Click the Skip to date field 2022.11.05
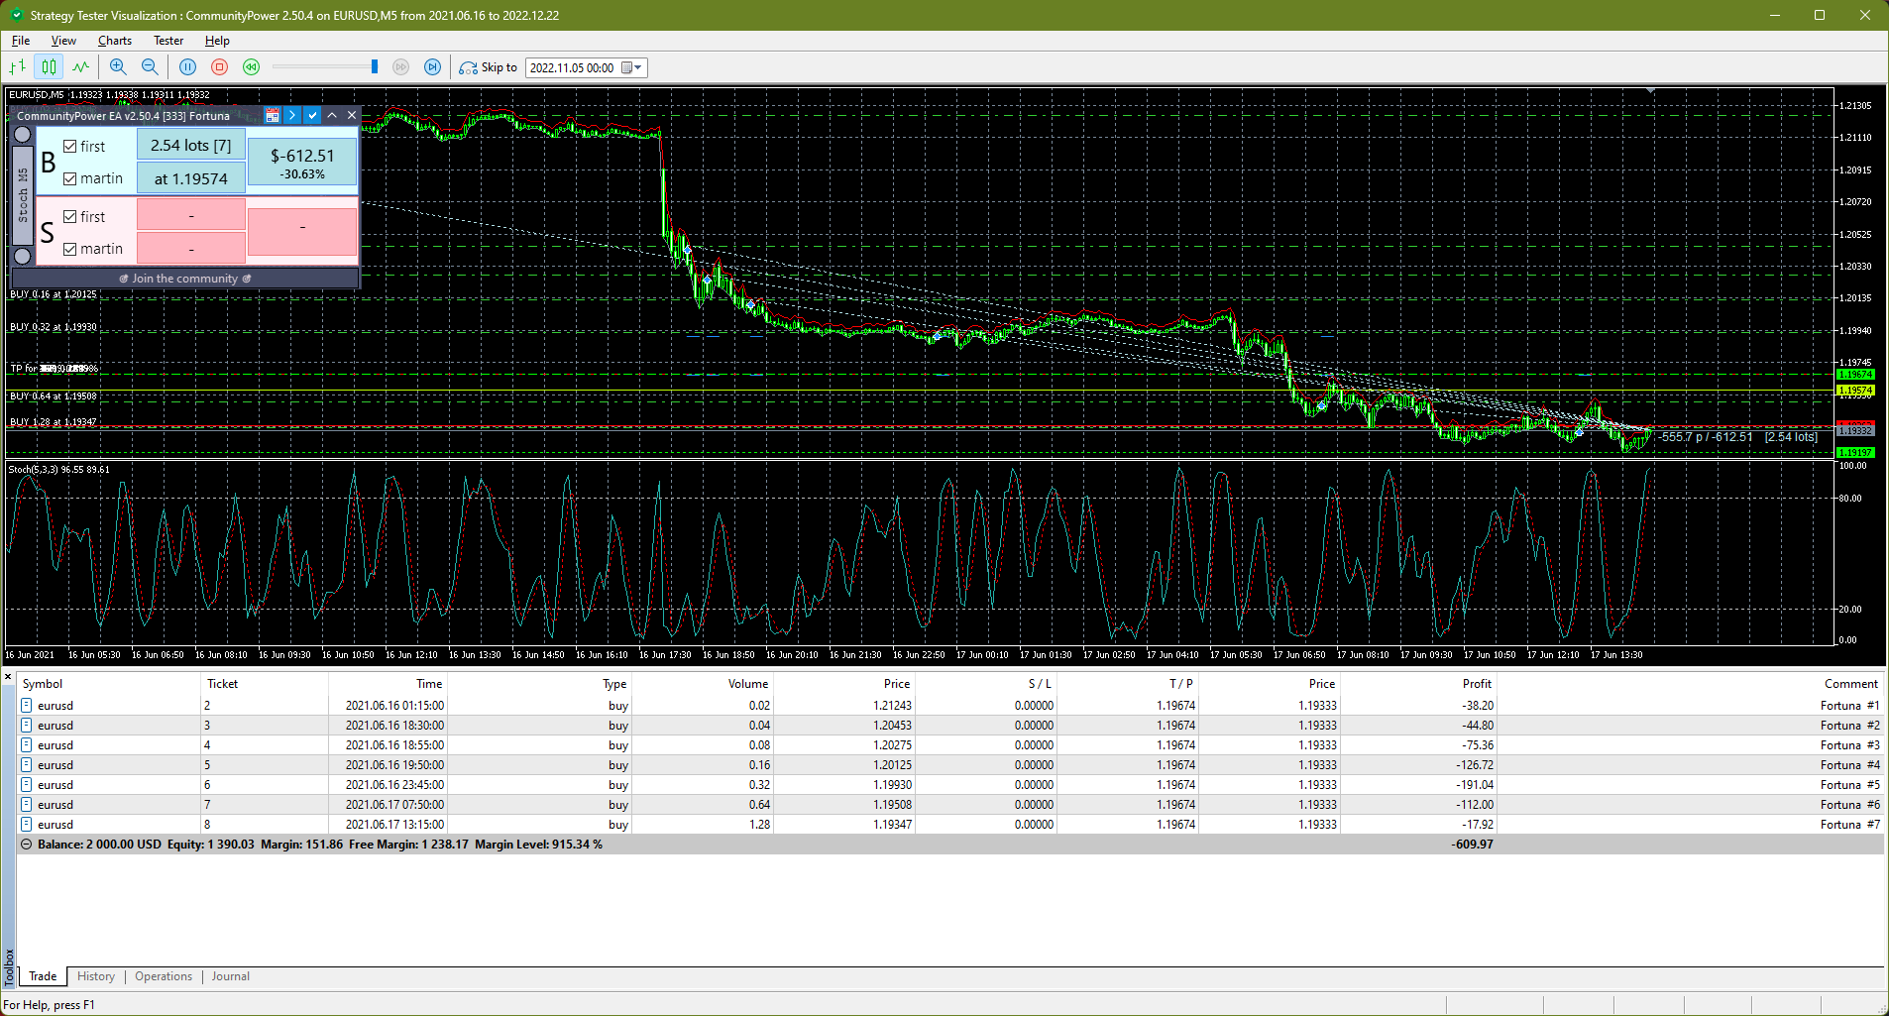Screen dimensions: 1889x1016 572,67
